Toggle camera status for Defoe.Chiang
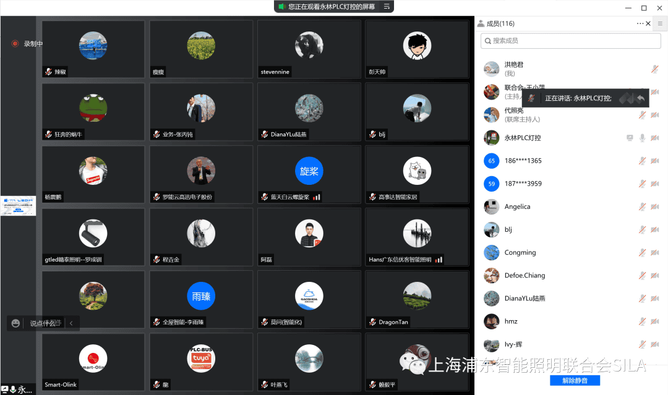The width and height of the screenshot is (668, 395). tap(654, 276)
